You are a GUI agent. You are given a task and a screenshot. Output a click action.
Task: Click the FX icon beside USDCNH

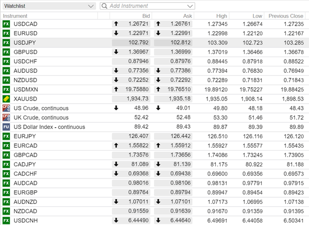pos(6,220)
